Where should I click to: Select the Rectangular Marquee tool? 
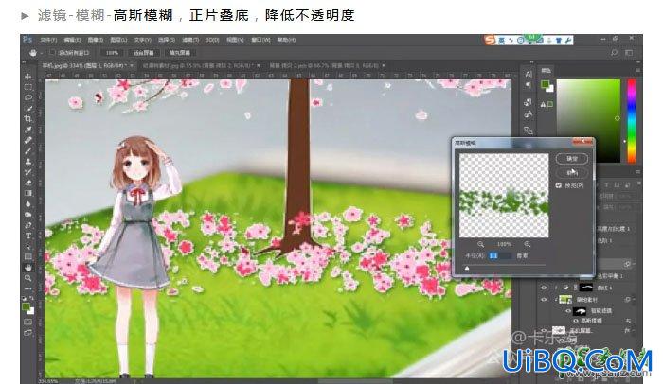pyautogui.click(x=28, y=87)
